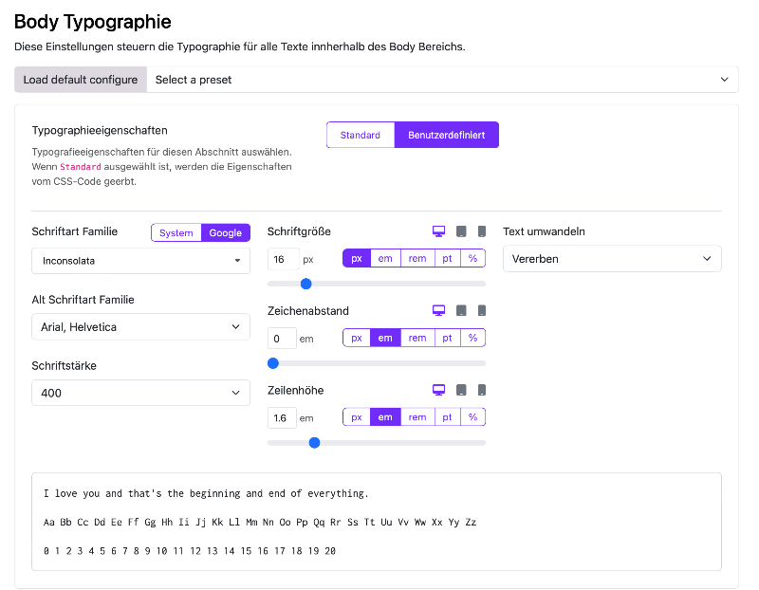Select tablet device icon for Zeichenabstand
Viewport: 759px width, 590px height.
[461, 310]
